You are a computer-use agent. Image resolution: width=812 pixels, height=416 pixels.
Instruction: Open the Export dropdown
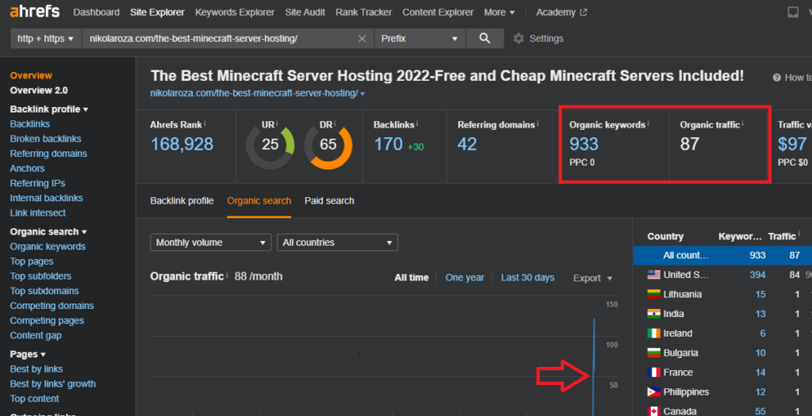click(592, 278)
